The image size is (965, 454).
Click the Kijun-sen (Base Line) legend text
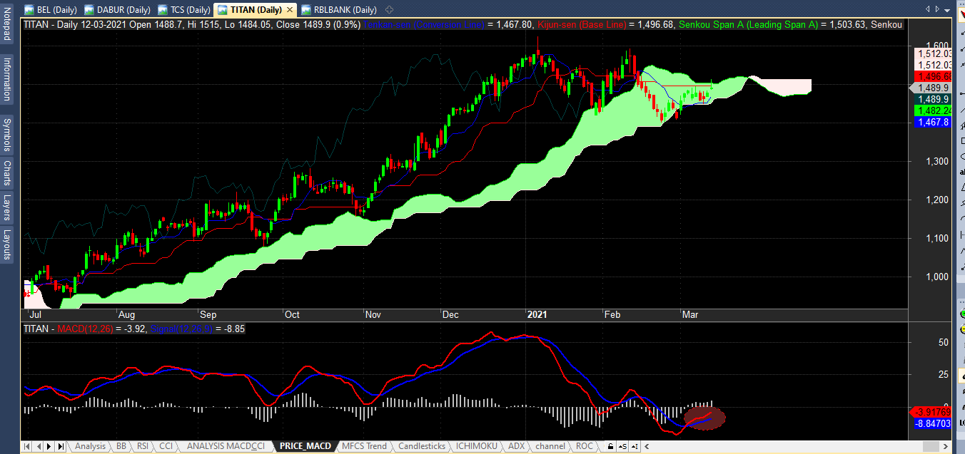click(581, 24)
